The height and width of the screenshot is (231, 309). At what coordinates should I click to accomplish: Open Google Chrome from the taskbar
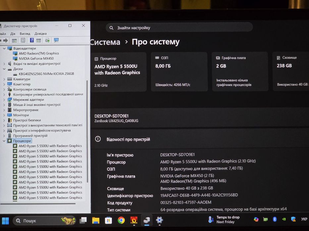(x=121, y=220)
